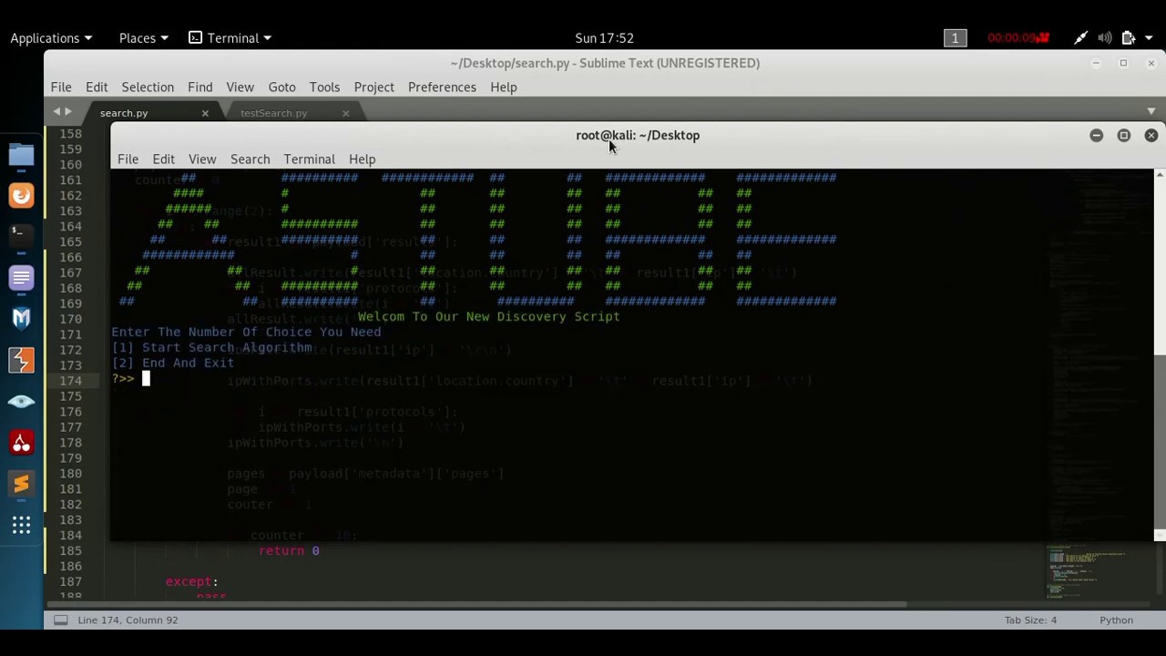1166x656 pixels.
Task: Open terminal window Edit menu
Action: click(x=163, y=159)
